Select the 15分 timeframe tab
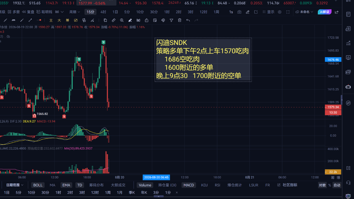The width and height of the screenshot is (354, 199). pyautogui.click(x=90, y=12)
